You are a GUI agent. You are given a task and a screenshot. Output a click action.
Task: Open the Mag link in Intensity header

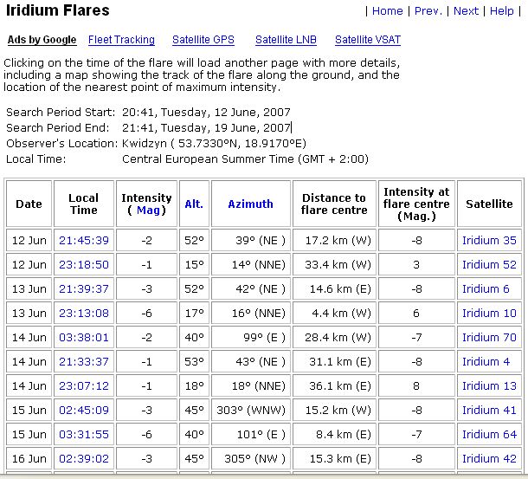[x=146, y=210]
